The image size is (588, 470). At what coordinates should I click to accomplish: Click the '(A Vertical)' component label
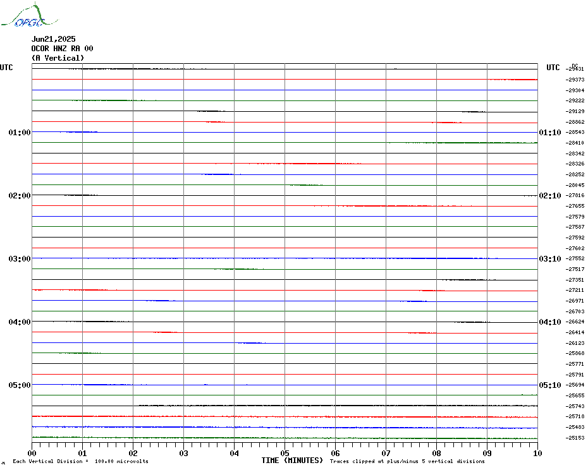pyautogui.click(x=58, y=57)
